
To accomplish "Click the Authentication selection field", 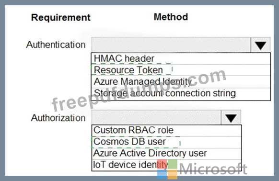I will [171, 45].
